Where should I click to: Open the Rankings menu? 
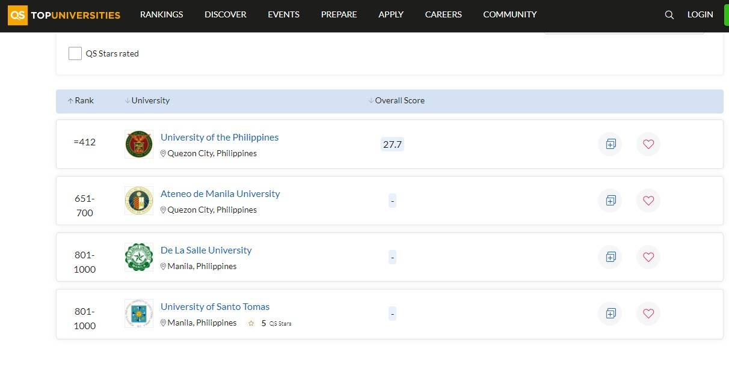[161, 14]
